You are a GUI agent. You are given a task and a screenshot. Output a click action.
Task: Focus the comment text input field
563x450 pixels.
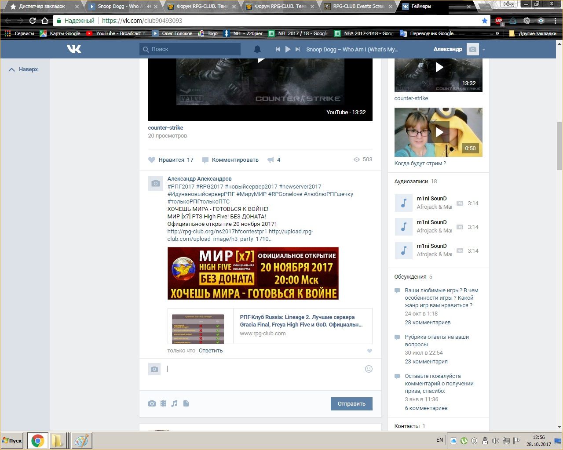263,369
